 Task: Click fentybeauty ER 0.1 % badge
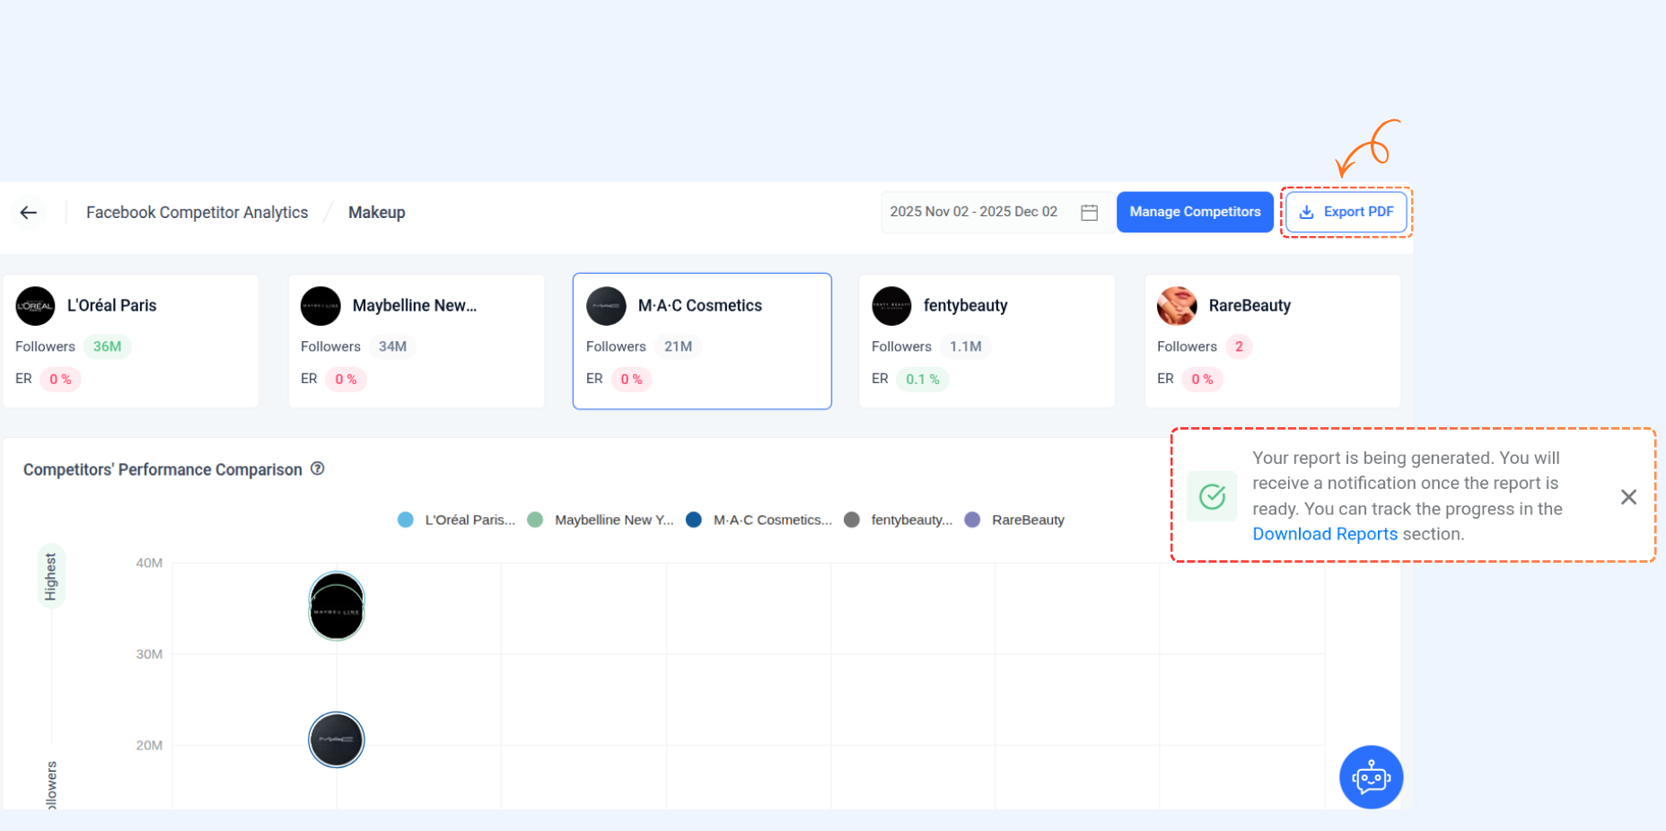[923, 380]
